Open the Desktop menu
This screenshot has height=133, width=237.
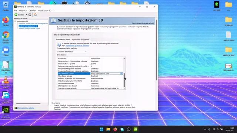pos(32,11)
